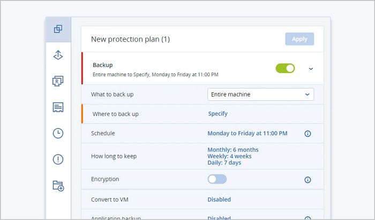Change the retention period settings
Screen dimensions: 375x220
232,156
